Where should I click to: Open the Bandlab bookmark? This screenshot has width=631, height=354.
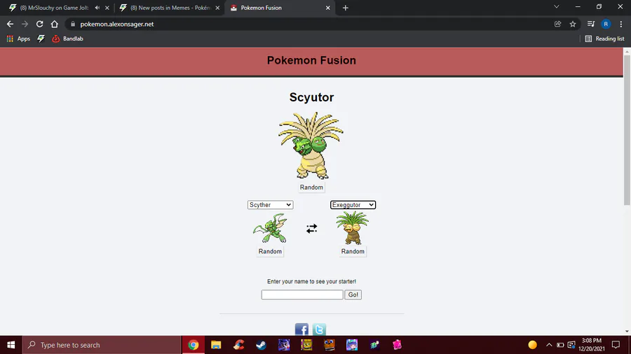pyautogui.click(x=67, y=38)
